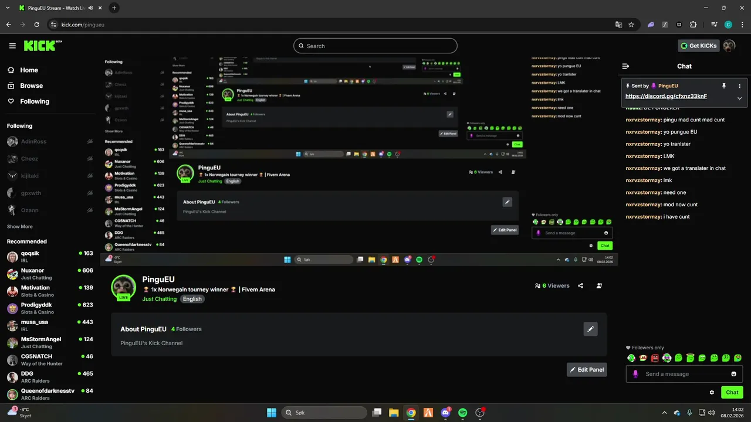The width and height of the screenshot is (751, 422).
Task: Open Motivation Slots & Casino channel
Action: 49,291
